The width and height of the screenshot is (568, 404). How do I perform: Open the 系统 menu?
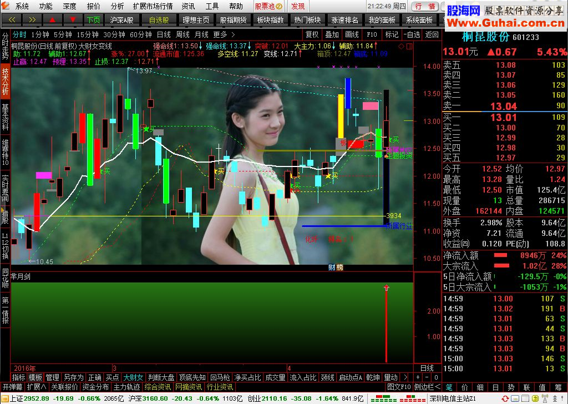22,6
